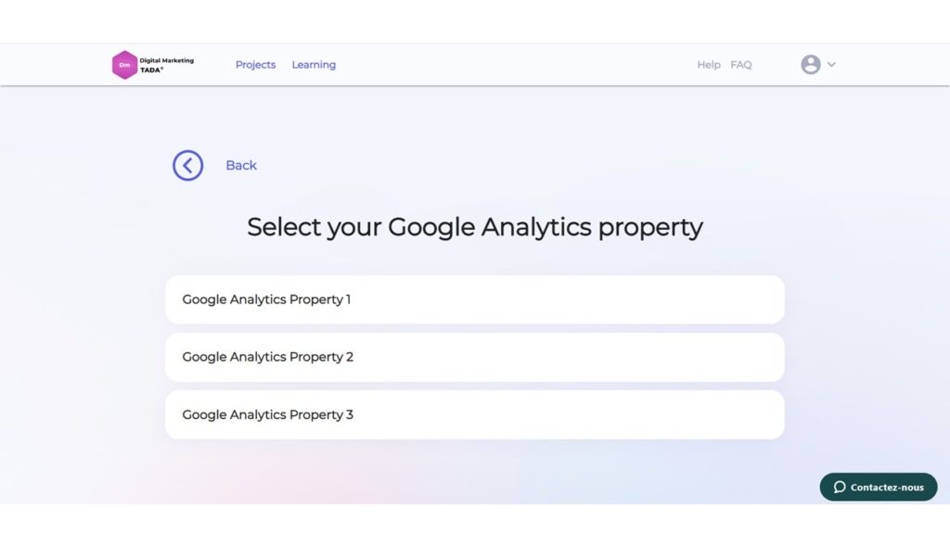Click the Contactez-nous label text
The height and width of the screenshot is (534, 950).
coord(887,488)
